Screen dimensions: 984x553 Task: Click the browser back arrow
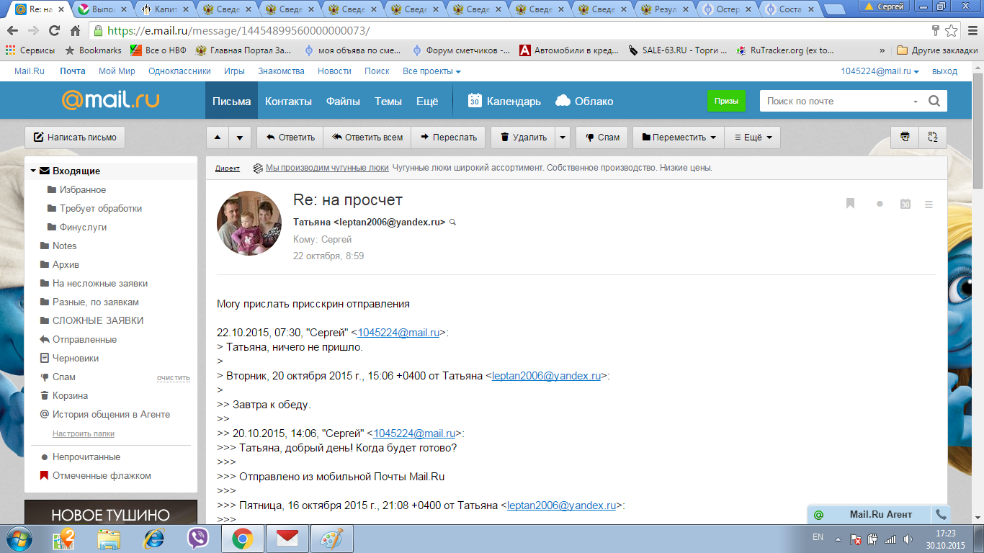(x=13, y=31)
